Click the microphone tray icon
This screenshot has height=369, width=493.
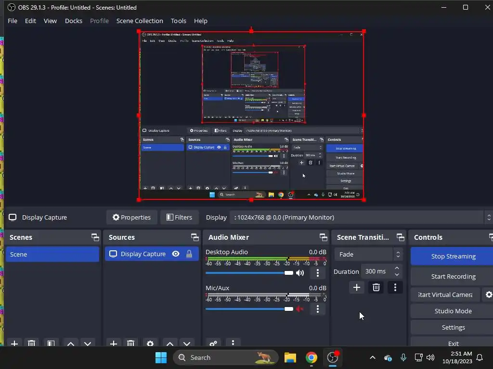(403, 357)
